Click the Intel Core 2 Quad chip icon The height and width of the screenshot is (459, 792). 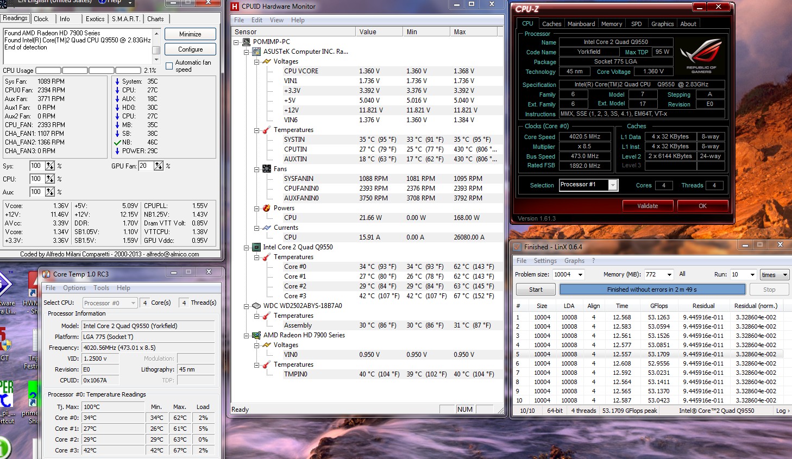(x=256, y=247)
